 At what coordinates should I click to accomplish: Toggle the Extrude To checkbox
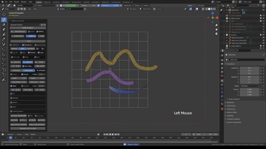click(x=23, y=45)
